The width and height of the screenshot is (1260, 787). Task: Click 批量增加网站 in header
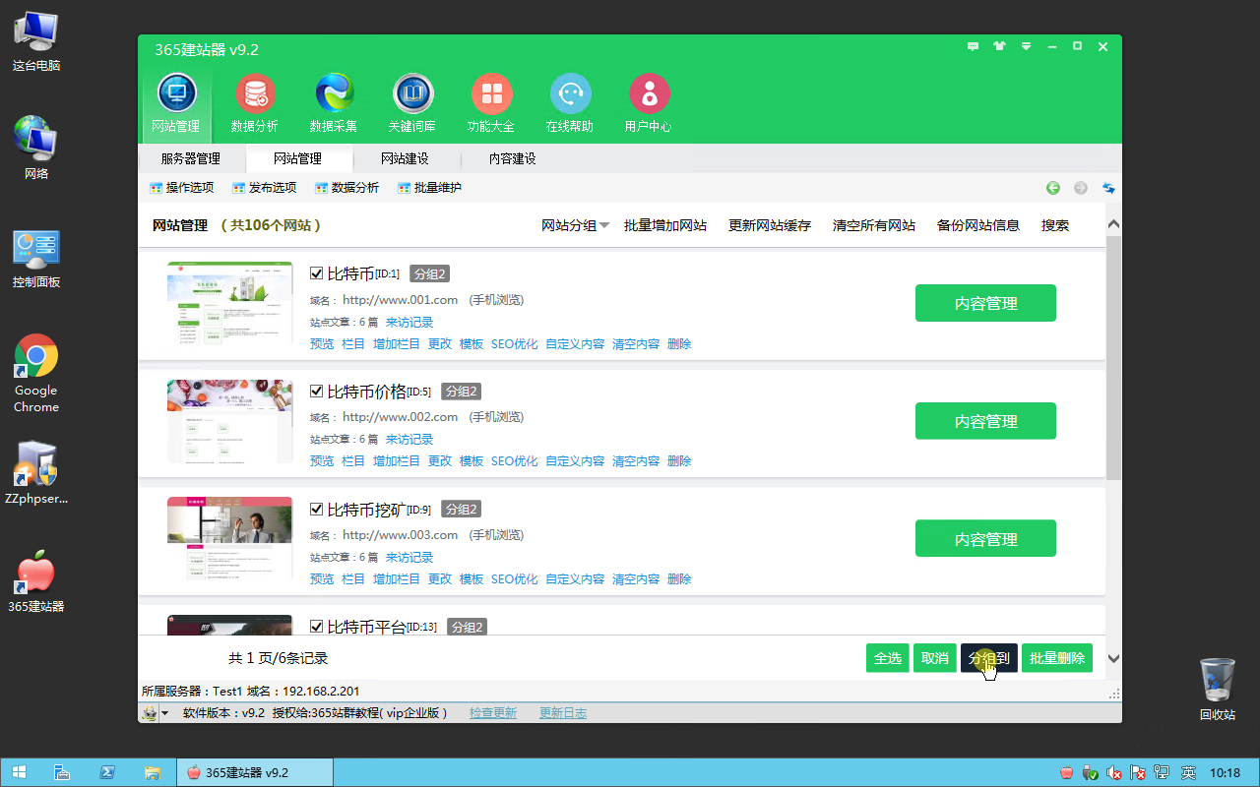point(665,225)
